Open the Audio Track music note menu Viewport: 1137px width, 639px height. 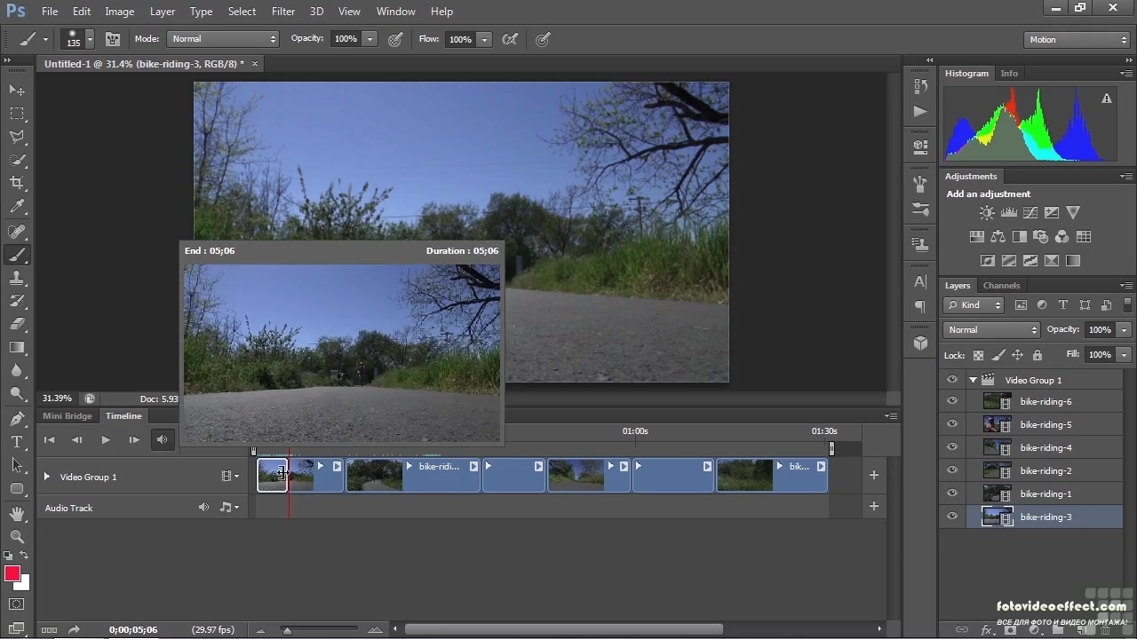[x=229, y=508]
